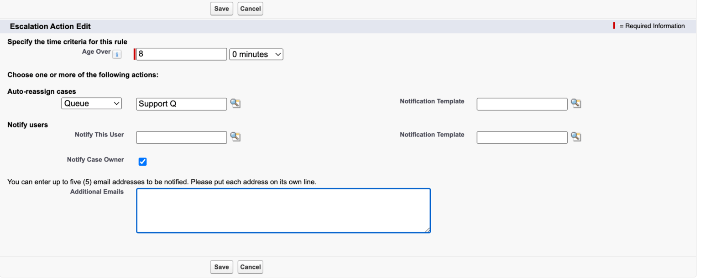Expand the 0 minutes dropdown
This screenshot has height=279, width=701.
[256, 55]
